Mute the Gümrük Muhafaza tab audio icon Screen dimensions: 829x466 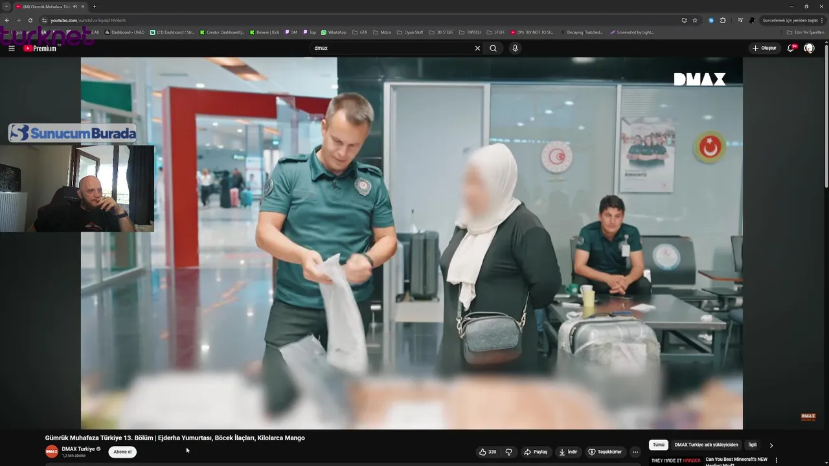tap(75, 6)
